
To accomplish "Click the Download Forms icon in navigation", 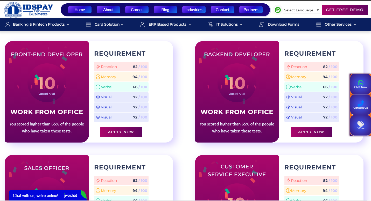I will [x=262, y=24].
